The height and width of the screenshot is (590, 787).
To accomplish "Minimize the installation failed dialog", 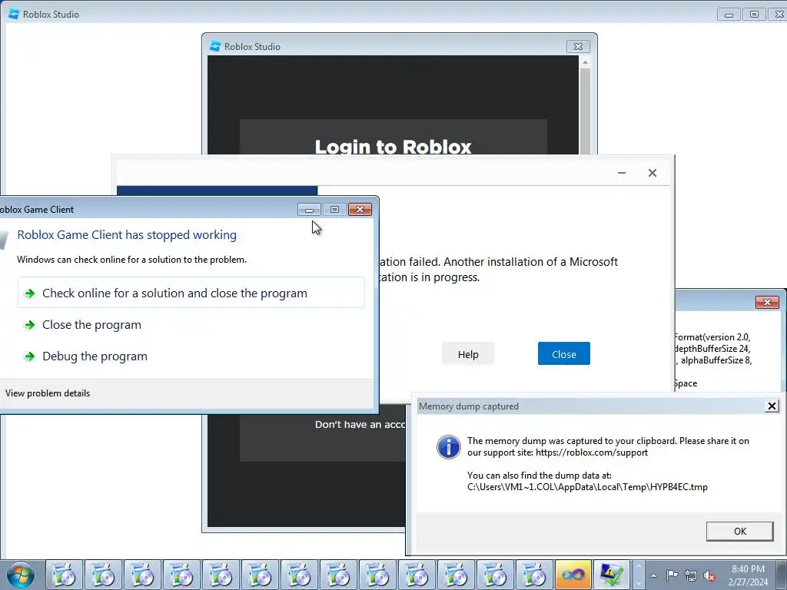I will tap(621, 173).
